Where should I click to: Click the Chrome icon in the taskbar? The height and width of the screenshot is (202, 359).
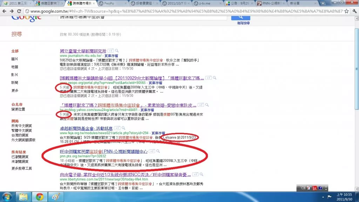coord(39,197)
